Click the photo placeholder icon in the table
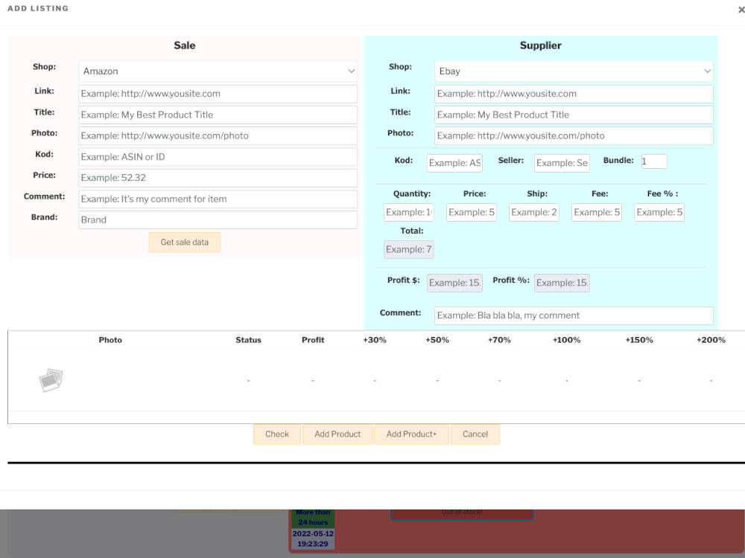 [x=51, y=380]
